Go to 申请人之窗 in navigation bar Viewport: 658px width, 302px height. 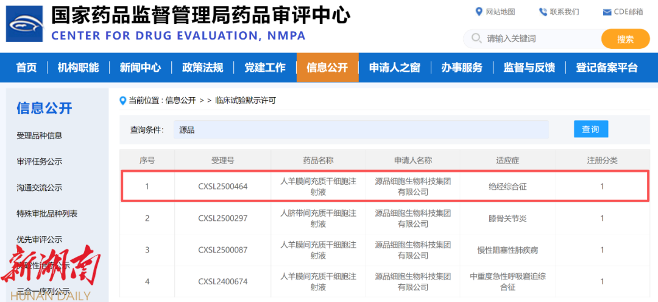394,67
